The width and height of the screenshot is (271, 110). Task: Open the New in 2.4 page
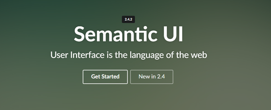click(152, 77)
